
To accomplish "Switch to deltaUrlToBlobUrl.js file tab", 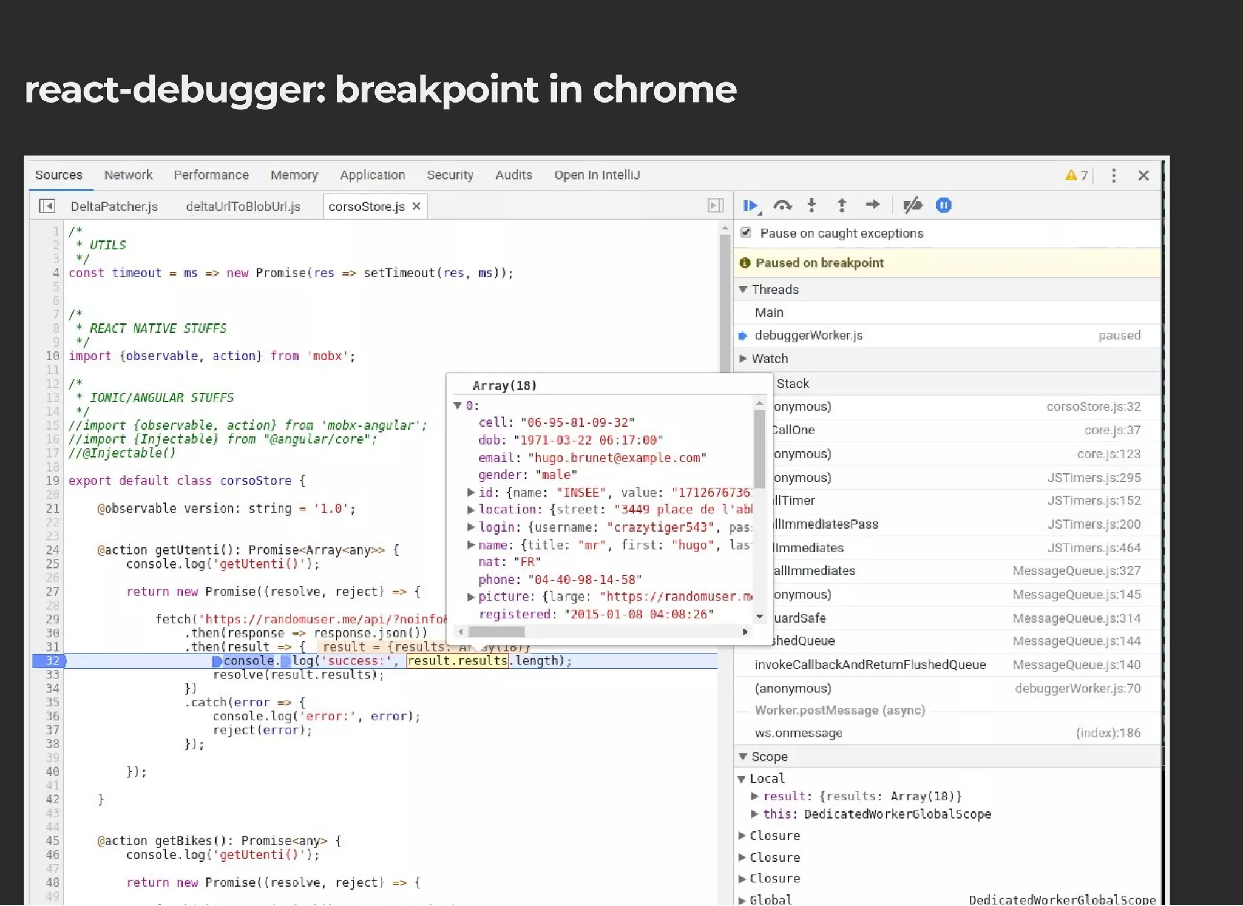I will 243,206.
